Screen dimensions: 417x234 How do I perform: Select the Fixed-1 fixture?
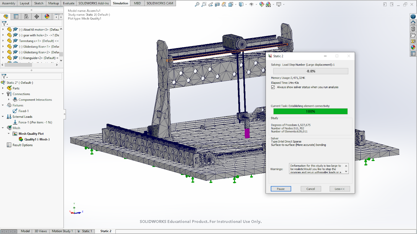coord(23,111)
